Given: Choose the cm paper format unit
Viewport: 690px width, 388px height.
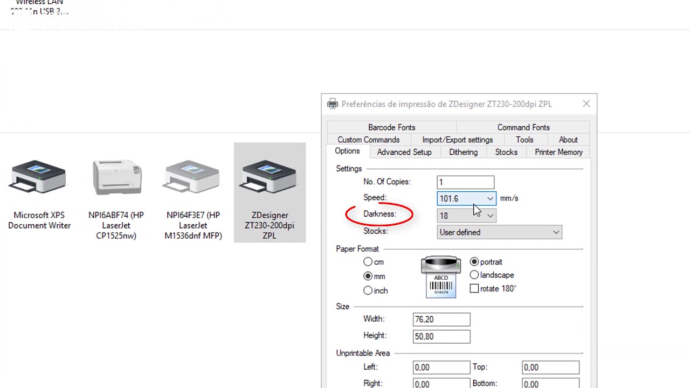Looking at the screenshot, I should pyautogui.click(x=368, y=262).
